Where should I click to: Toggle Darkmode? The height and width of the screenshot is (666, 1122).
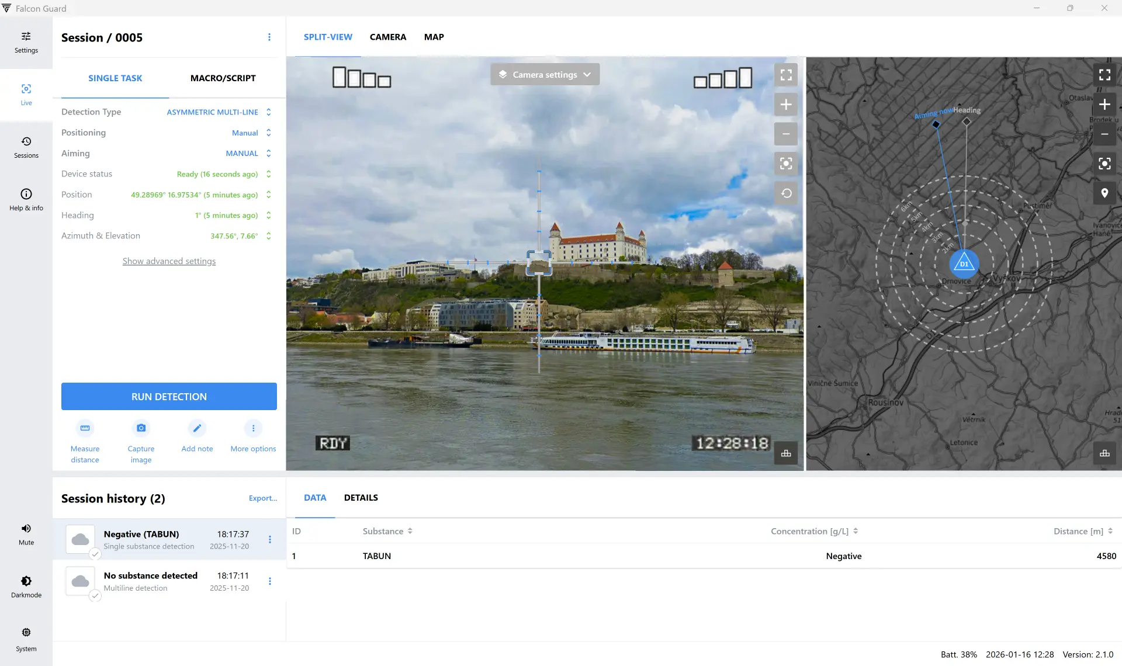(x=26, y=587)
